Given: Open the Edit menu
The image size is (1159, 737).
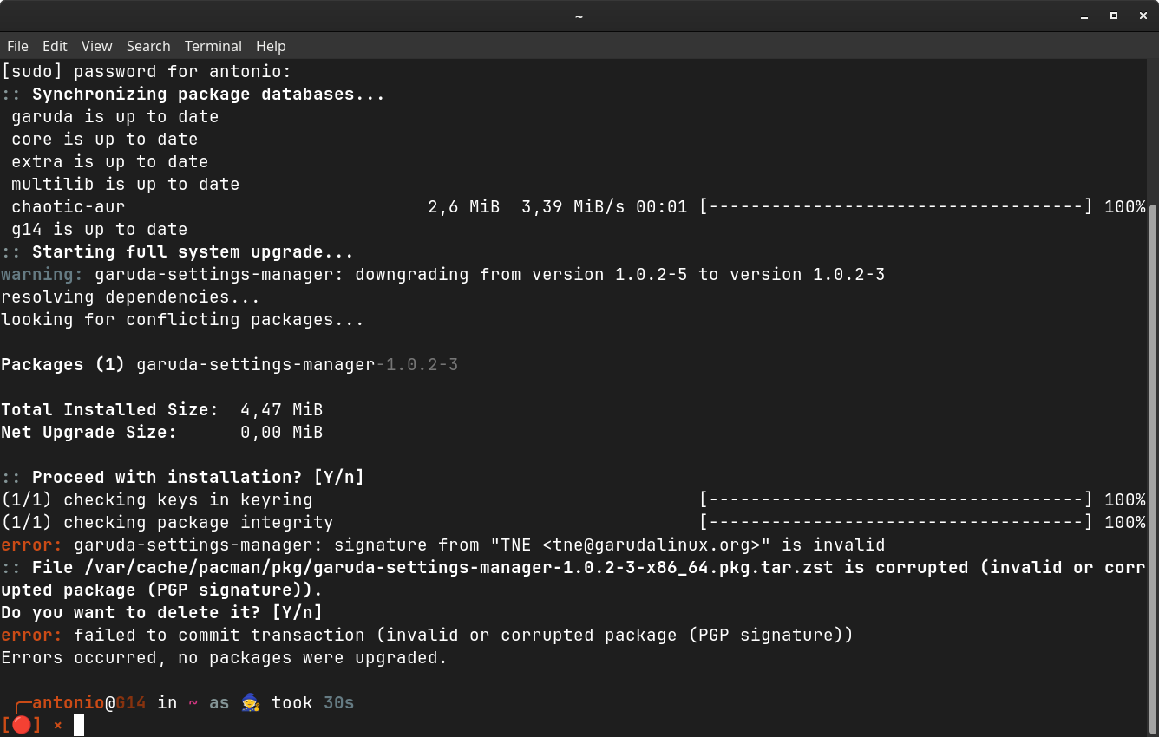Looking at the screenshot, I should 55,46.
